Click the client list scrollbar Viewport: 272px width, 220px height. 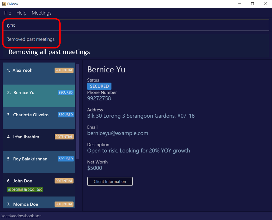pyautogui.click(x=77, y=111)
